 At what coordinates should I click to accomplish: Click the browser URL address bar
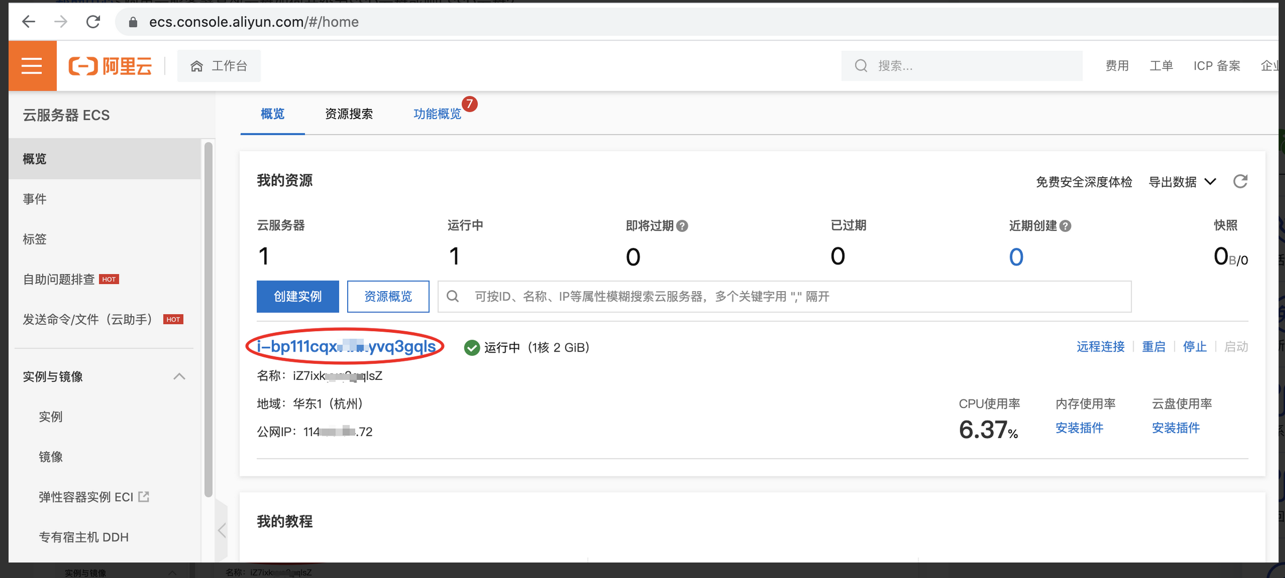coord(695,22)
